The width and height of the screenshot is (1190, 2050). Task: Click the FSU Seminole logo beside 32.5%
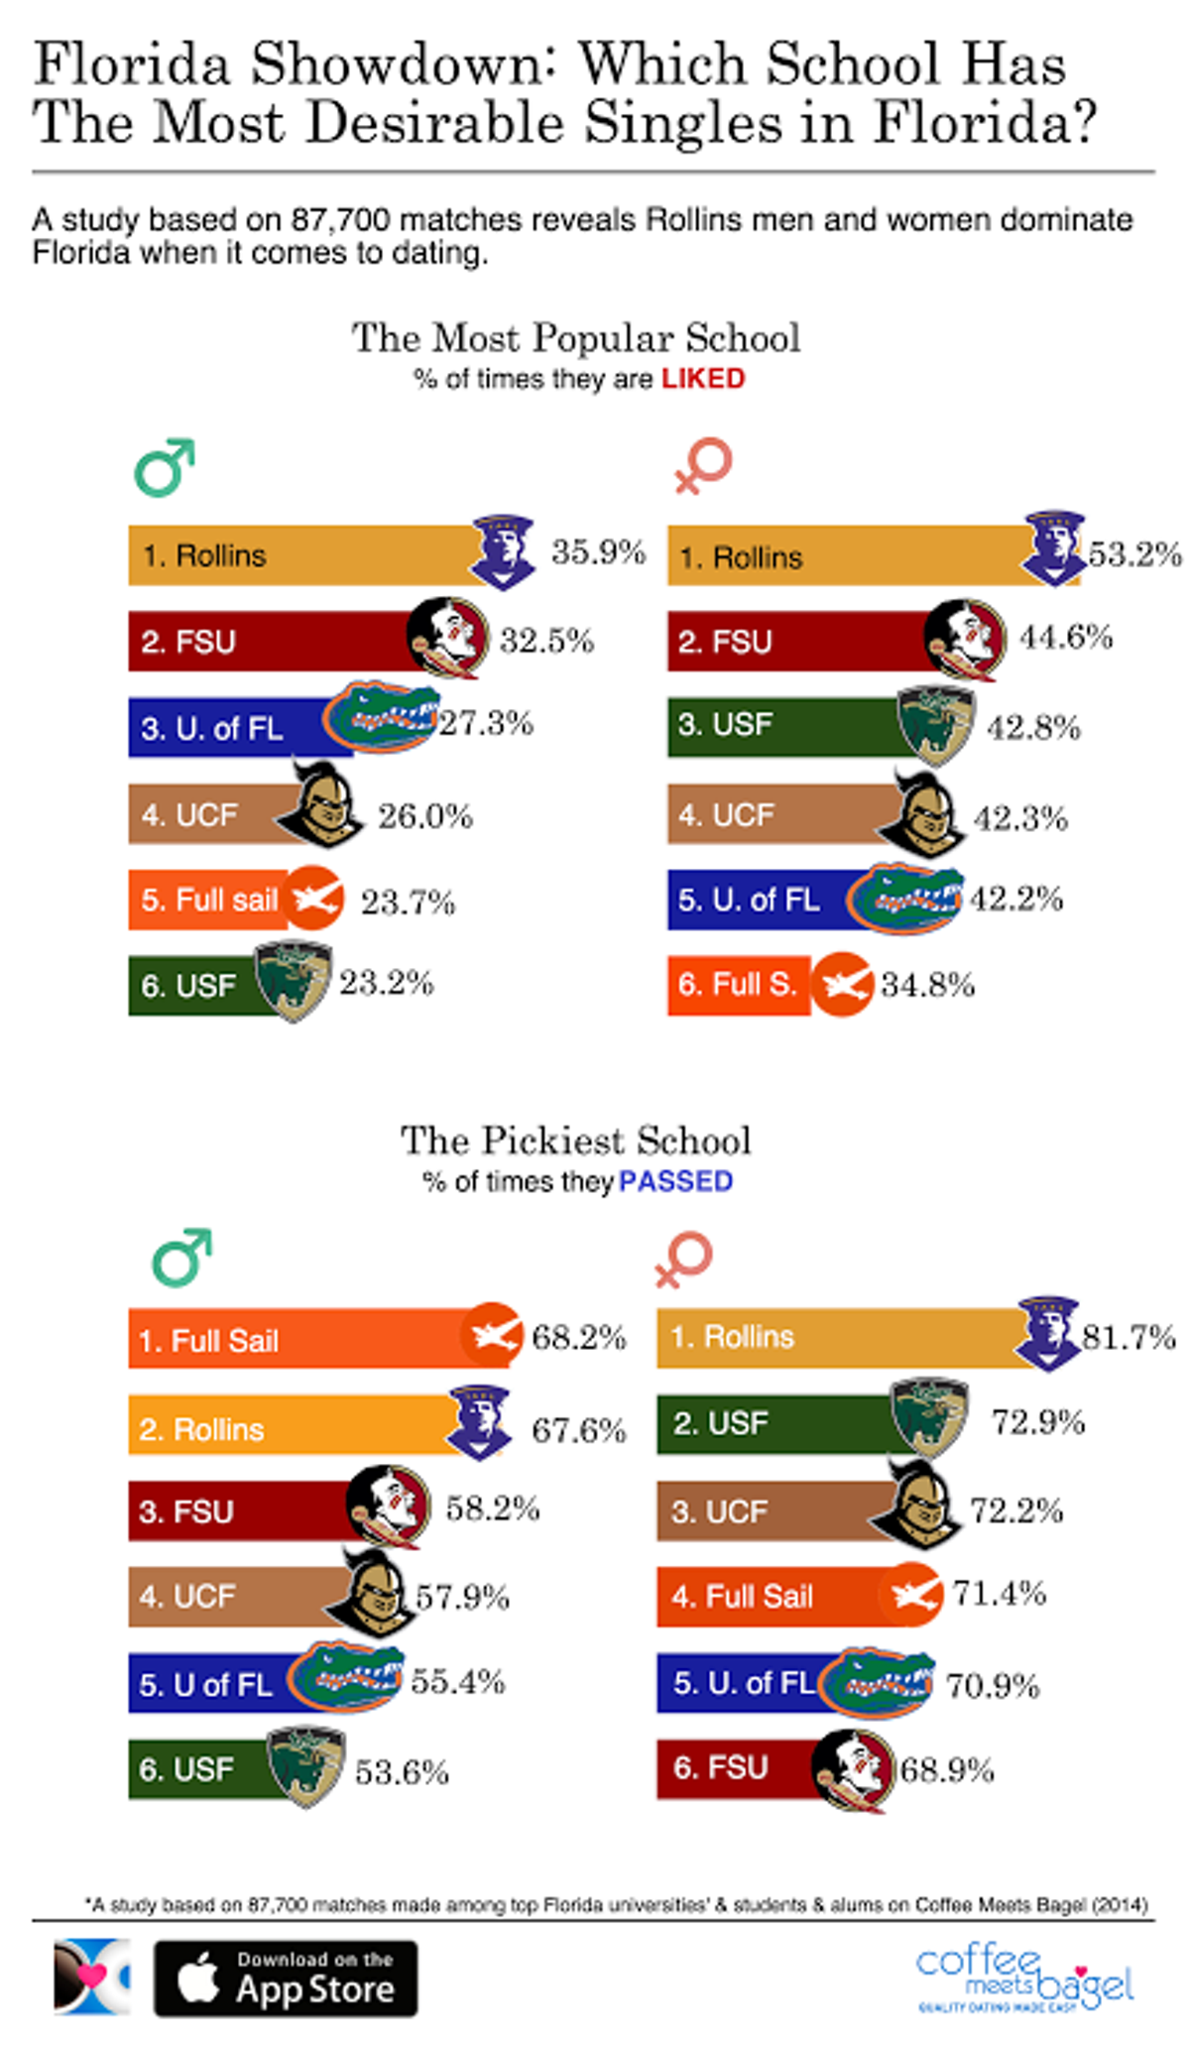[x=448, y=638]
